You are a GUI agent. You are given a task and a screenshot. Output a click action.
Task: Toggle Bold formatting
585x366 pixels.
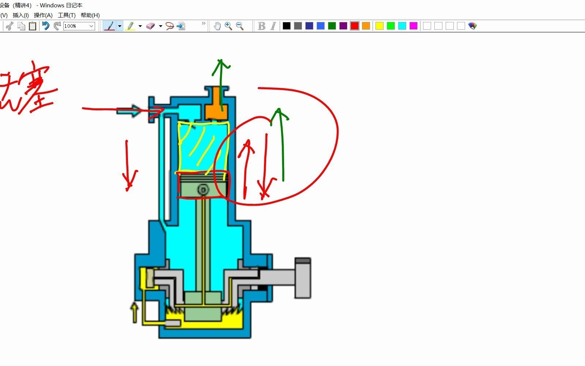(261, 26)
